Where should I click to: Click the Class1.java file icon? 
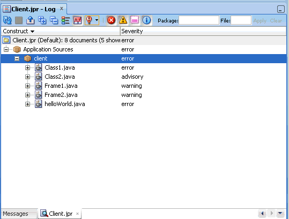(x=39, y=67)
